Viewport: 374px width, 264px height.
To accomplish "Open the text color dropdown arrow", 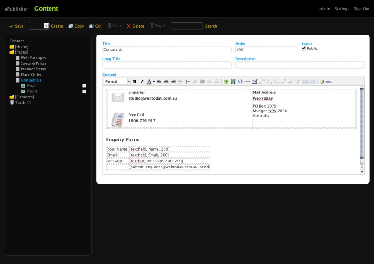I will pos(153,82).
